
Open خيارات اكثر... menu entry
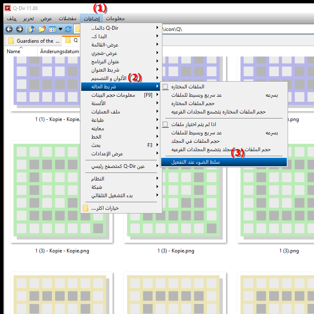[121, 208]
